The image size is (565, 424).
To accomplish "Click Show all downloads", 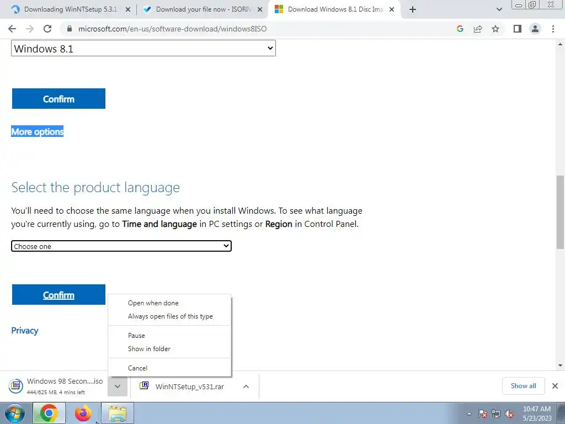I will (x=523, y=386).
